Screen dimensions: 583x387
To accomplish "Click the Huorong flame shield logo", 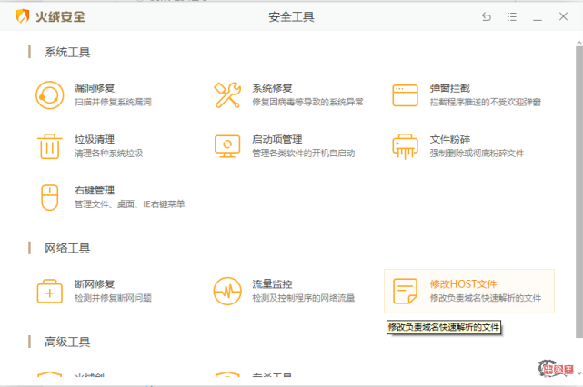I will pos(23,16).
